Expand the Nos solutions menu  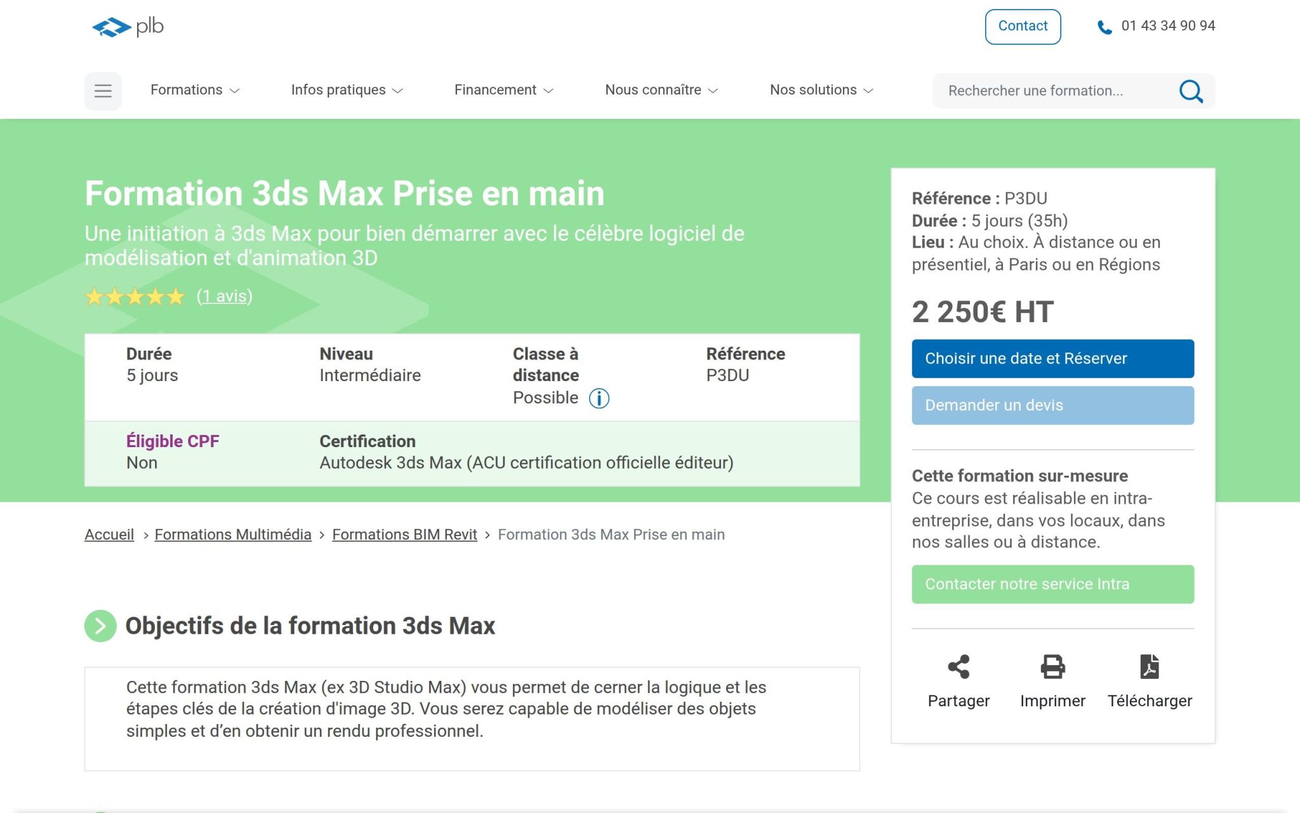pos(821,90)
